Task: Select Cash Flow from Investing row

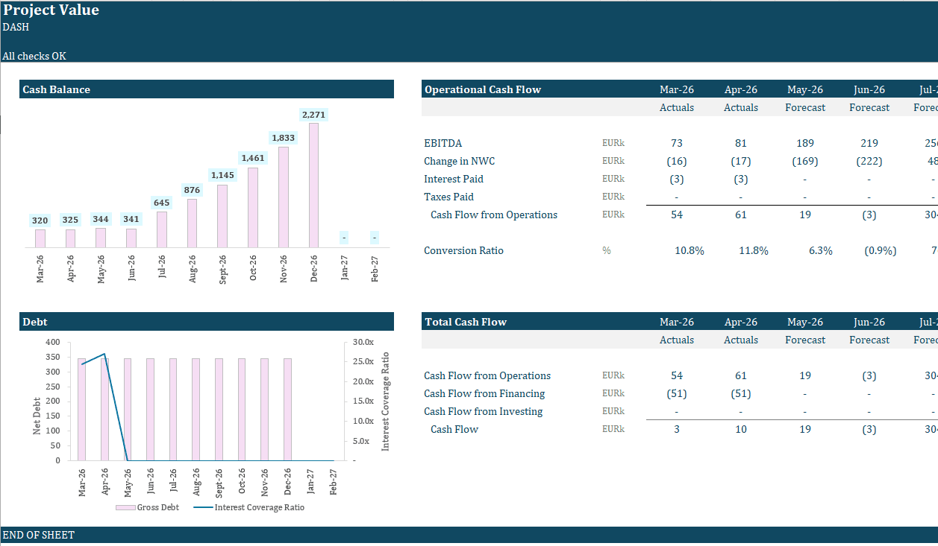Action: [x=483, y=410]
